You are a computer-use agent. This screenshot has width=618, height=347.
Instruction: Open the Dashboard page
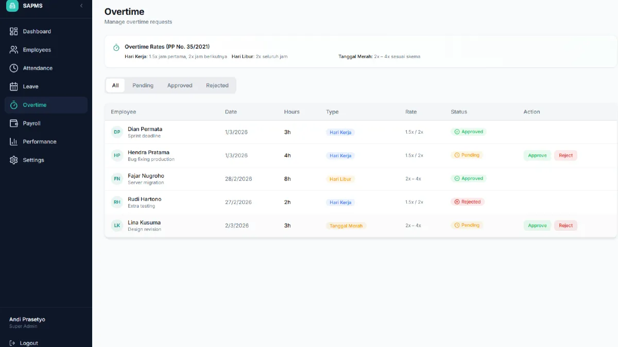click(x=46, y=31)
